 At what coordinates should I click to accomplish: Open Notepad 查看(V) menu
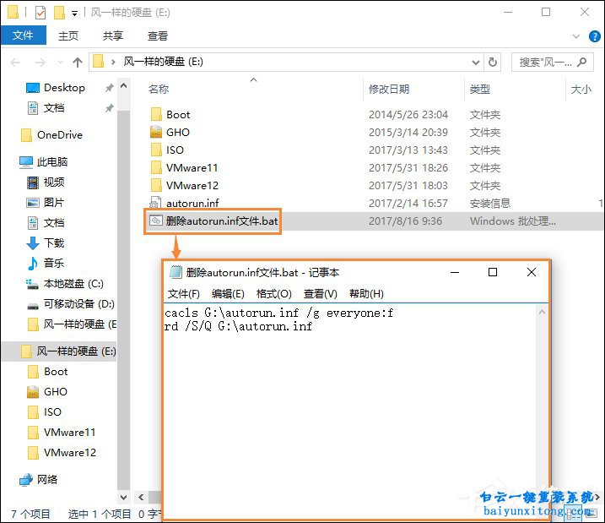click(321, 294)
